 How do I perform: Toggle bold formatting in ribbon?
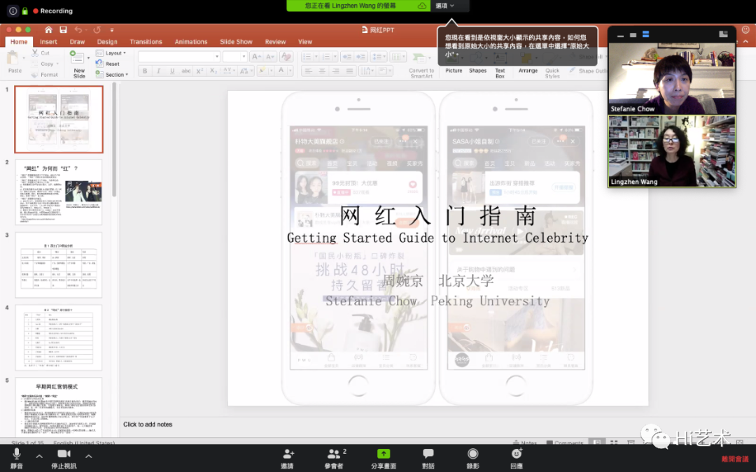145,71
